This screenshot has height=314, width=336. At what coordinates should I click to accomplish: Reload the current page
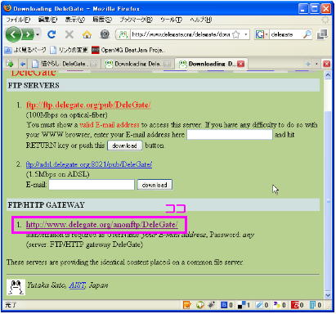point(52,34)
